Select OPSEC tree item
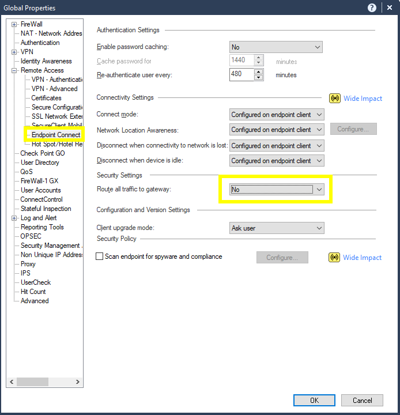This screenshot has height=415, width=400. coord(31,236)
